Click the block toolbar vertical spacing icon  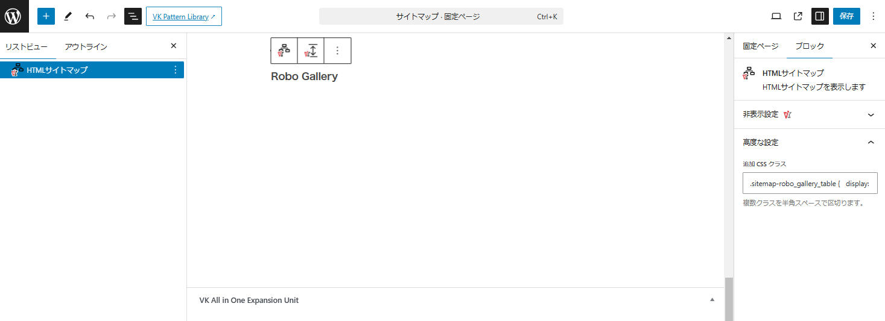point(311,51)
